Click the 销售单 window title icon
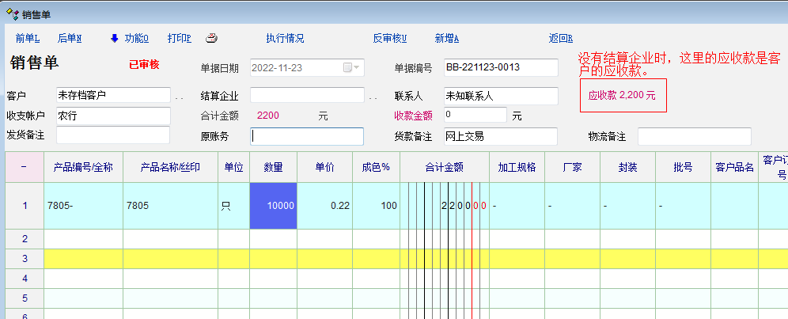Viewport: 788px width, 319px height. tap(13, 13)
